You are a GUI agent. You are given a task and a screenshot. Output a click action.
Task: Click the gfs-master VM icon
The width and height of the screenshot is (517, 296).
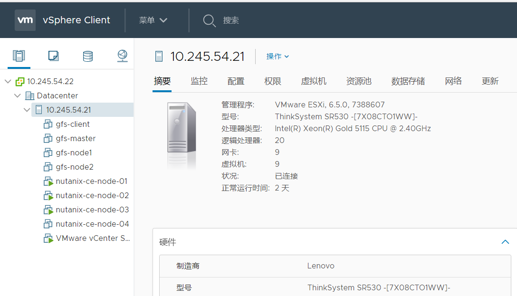(x=48, y=138)
